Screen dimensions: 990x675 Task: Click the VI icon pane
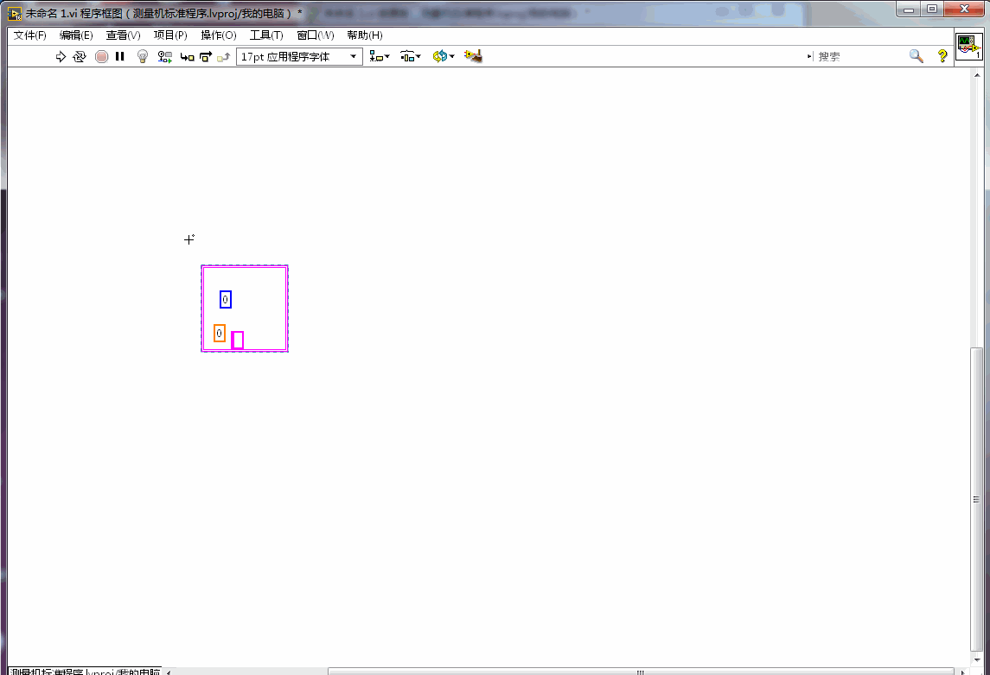[968, 48]
